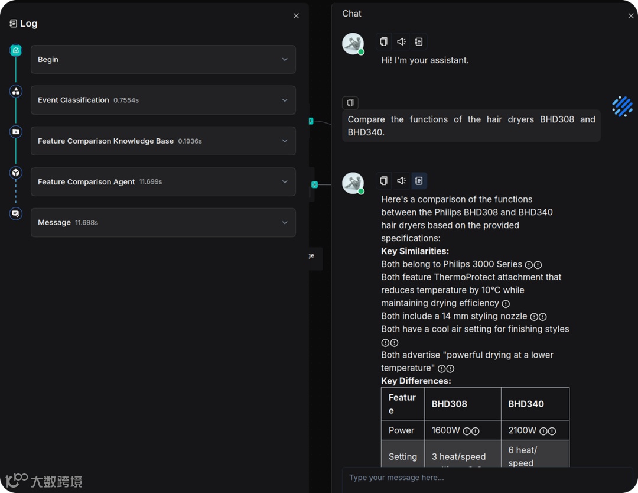The width and height of the screenshot is (638, 493).
Task: Click the BHD340 table header cell
Action: coord(535,404)
